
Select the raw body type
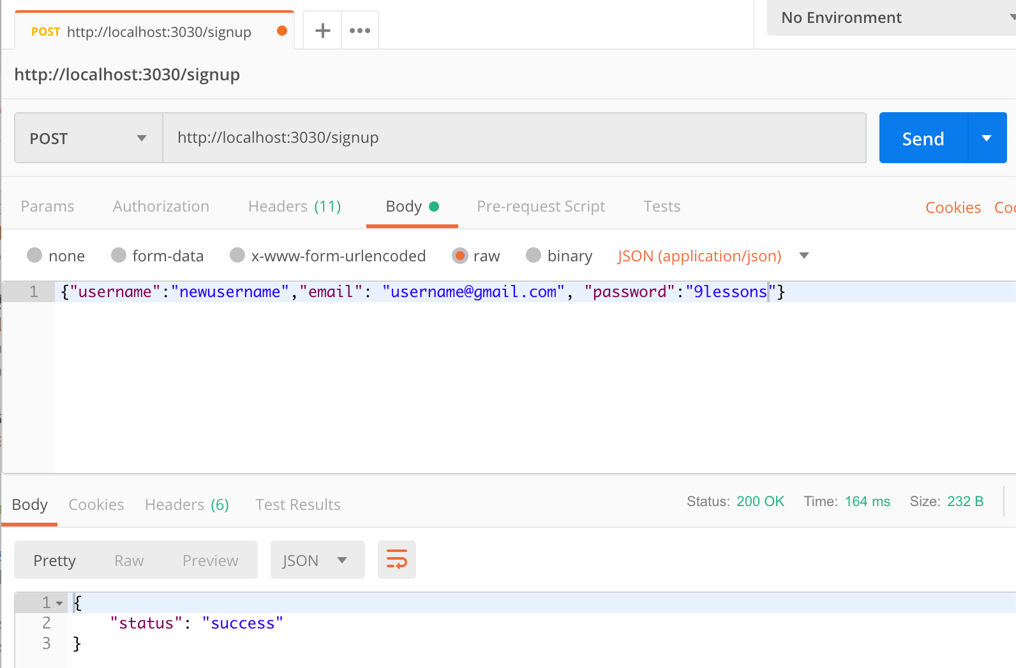[459, 256]
